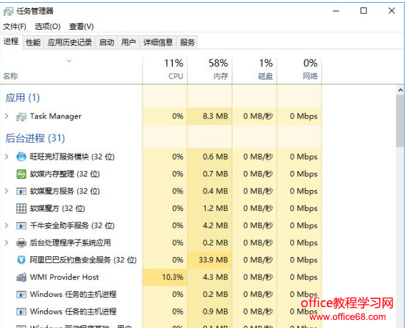This screenshot has width=406, height=328.
Task: Click the 软媒魔方 grid icon
Action: tap(21, 208)
